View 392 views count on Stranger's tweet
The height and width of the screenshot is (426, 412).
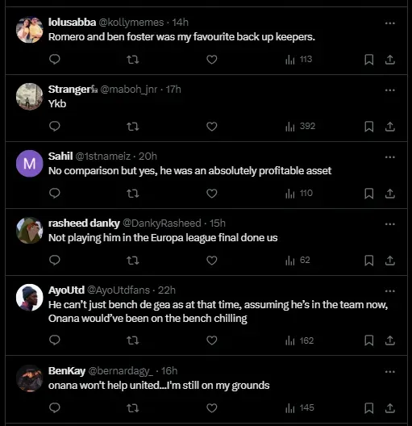[x=300, y=127]
